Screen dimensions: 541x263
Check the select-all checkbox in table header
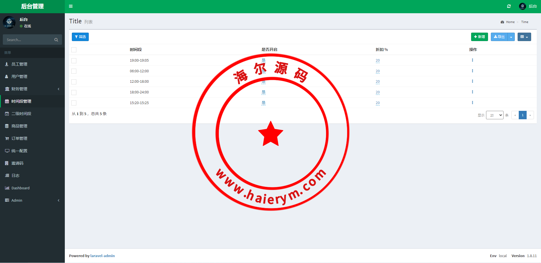tap(74, 50)
